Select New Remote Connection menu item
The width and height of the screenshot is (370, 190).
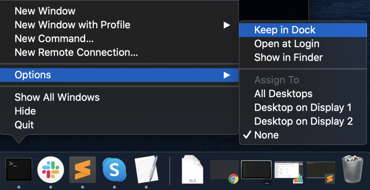click(x=76, y=53)
